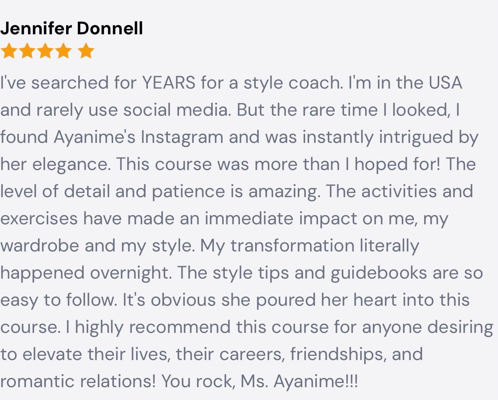Click the words "highly recommend"
This screenshot has width=498, height=400.
tap(153, 327)
